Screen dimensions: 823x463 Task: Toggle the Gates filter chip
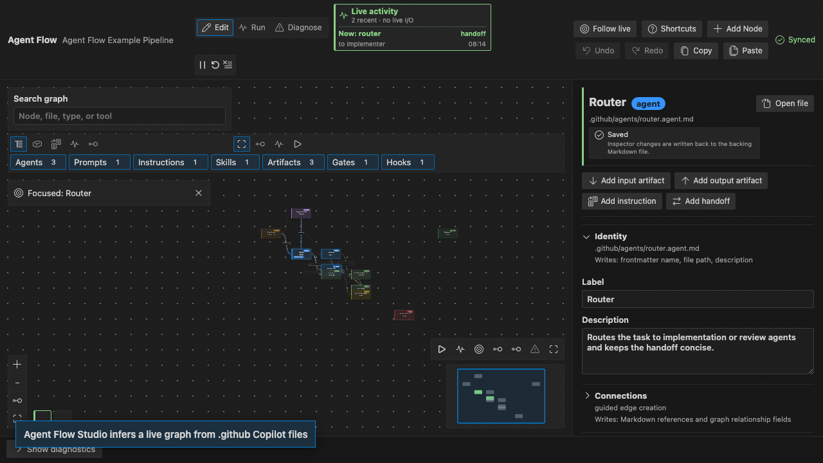tap(353, 162)
